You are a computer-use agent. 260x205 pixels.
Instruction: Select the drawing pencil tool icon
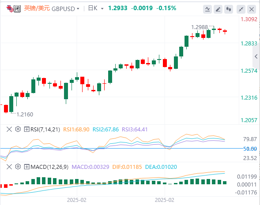(218, 9)
